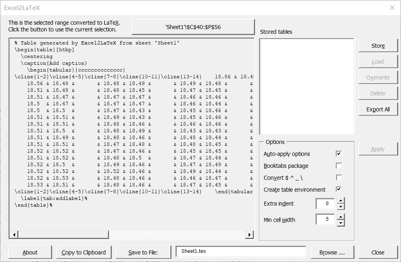Decrease Extra indent with down arrow
This screenshot has width=401, height=262.
341,207
